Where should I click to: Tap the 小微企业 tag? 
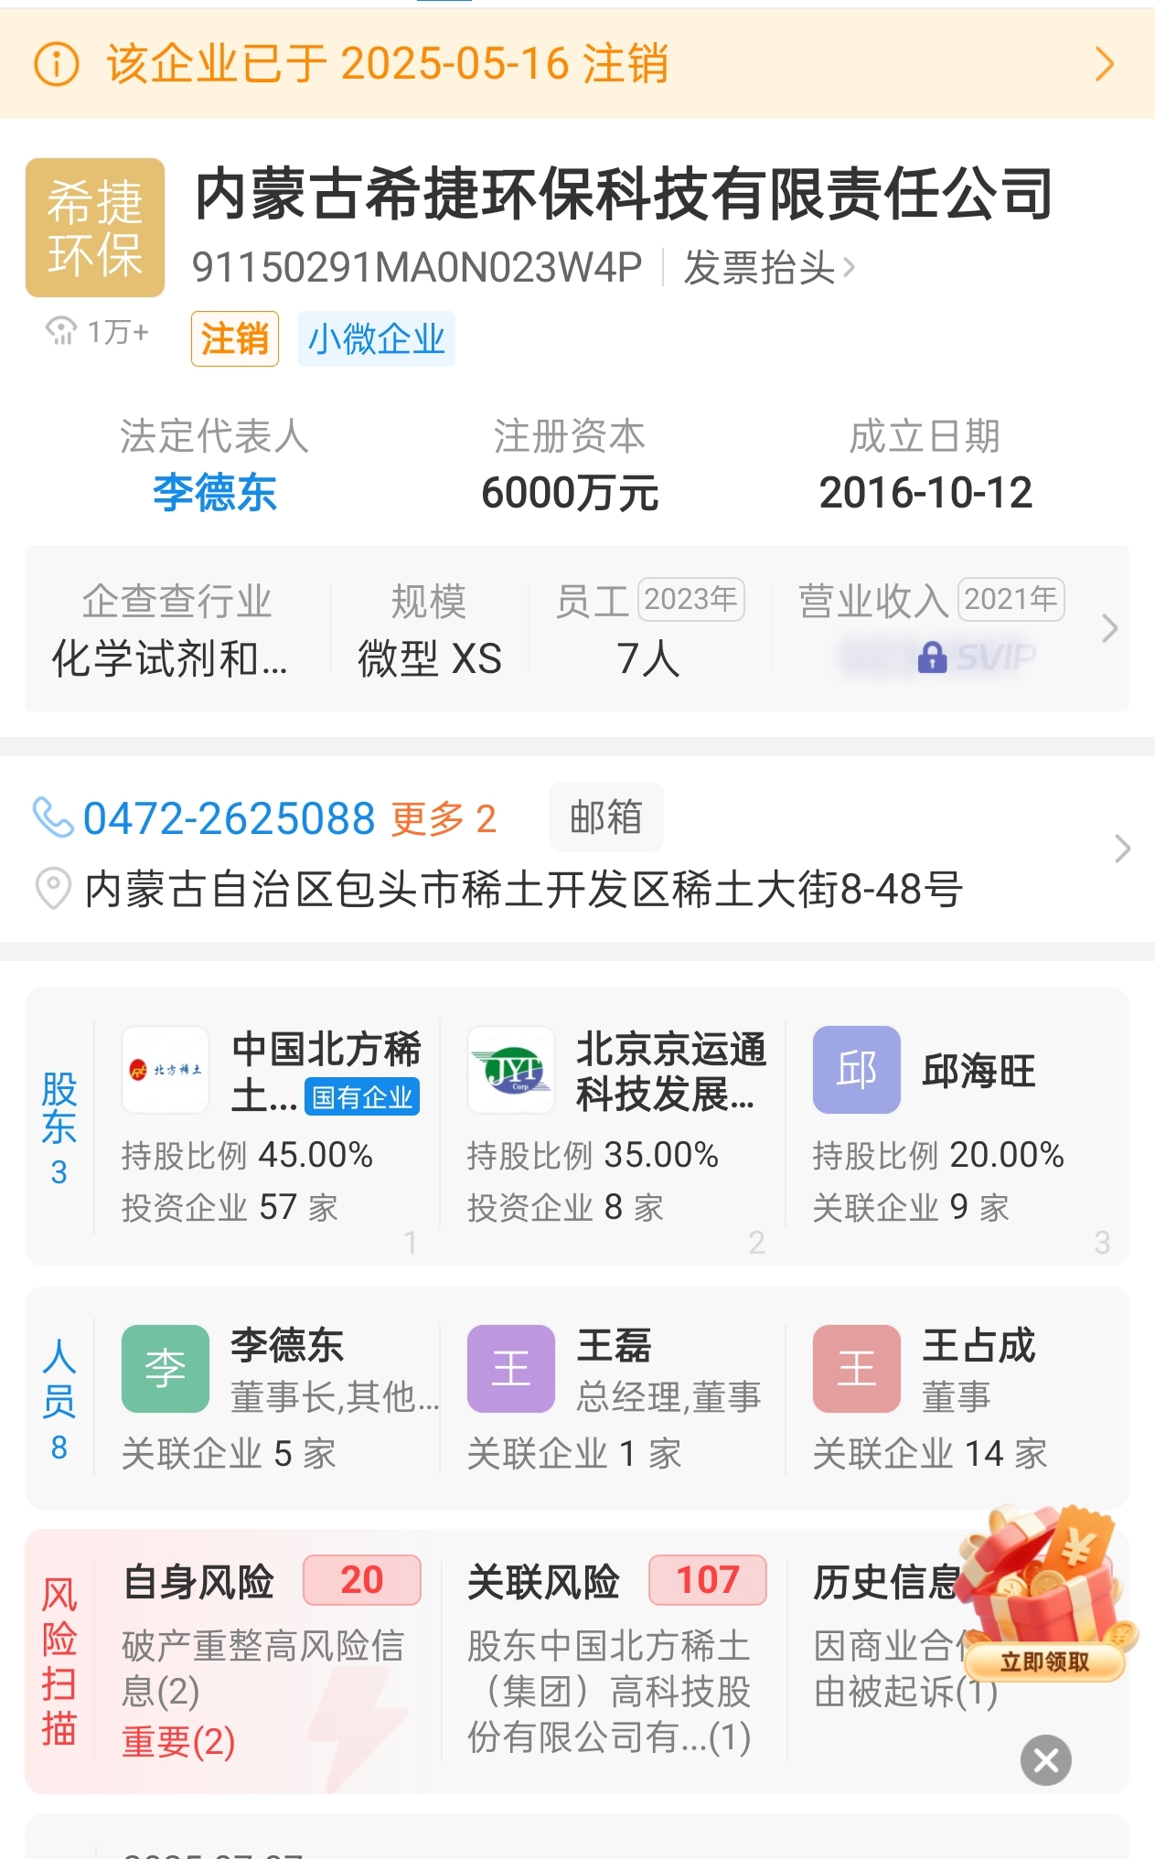pos(377,339)
